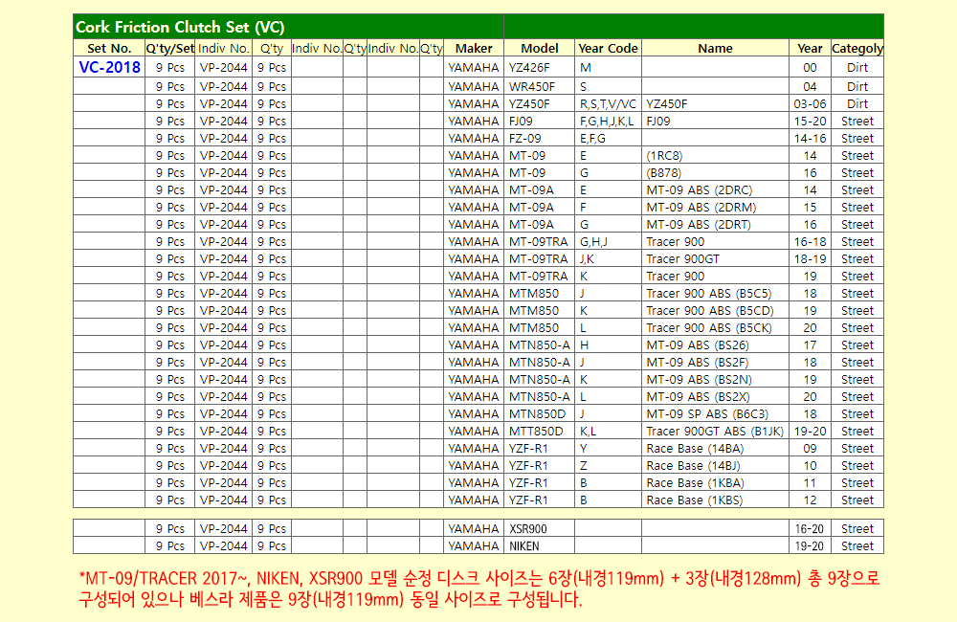Click 'MT-09 ABS (2DRT)' name
The height and width of the screenshot is (622, 957).
click(x=699, y=225)
